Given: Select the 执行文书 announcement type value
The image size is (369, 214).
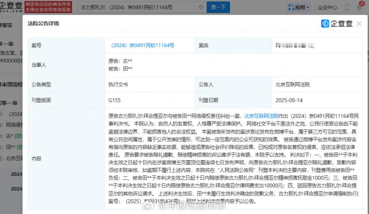Looking at the screenshot, I should pyautogui.click(x=118, y=84).
